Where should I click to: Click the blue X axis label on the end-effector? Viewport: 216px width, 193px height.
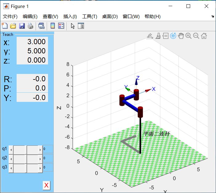154,89
